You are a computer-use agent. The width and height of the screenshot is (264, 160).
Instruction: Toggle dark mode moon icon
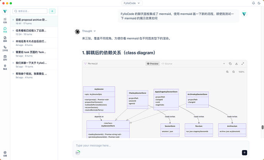pos(259,3)
